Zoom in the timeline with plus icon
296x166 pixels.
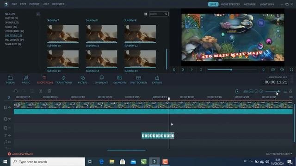click(x=261, y=91)
